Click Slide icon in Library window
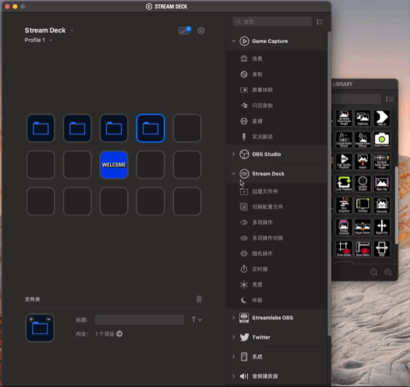This screenshot has height=387, width=410. pyautogui.click(x=382, y=249)
